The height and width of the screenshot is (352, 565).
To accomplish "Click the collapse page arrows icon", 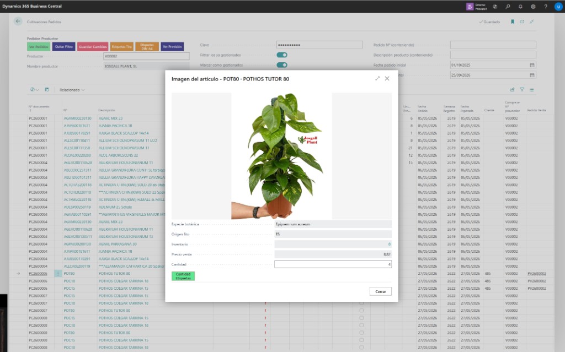I will coord(531,21).
